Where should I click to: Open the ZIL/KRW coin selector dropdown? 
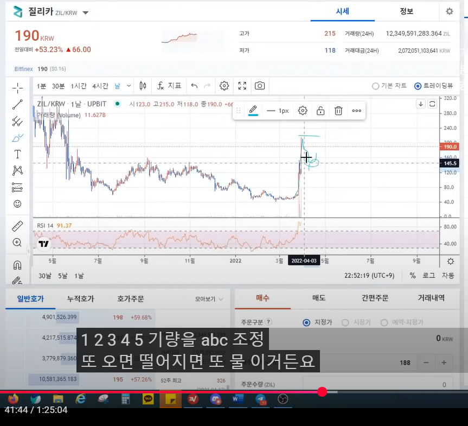tap(85, 13)
